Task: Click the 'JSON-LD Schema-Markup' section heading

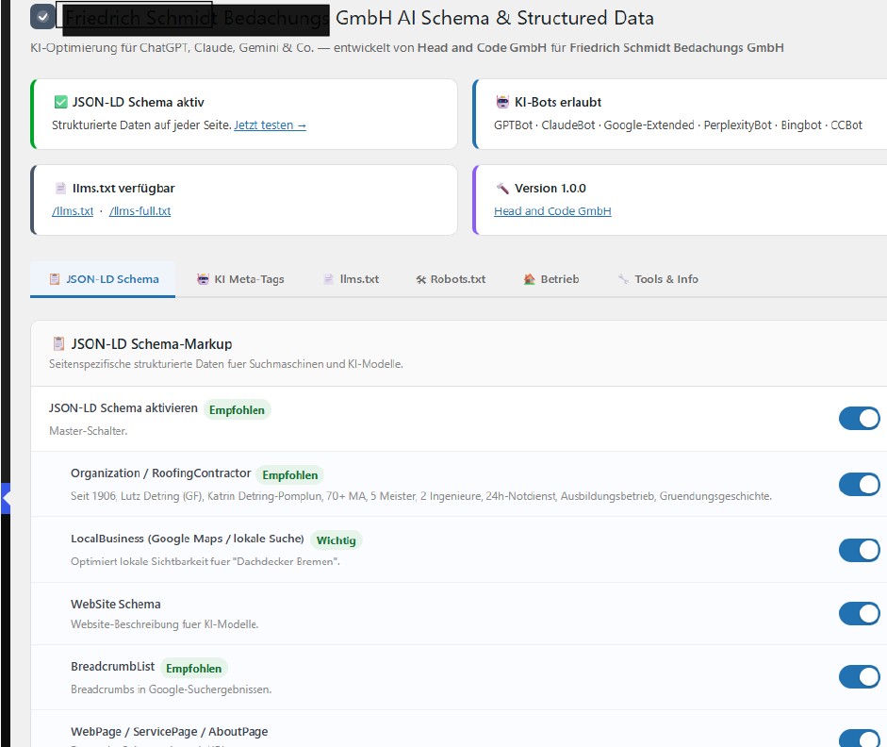Action: tap(152, 343)
